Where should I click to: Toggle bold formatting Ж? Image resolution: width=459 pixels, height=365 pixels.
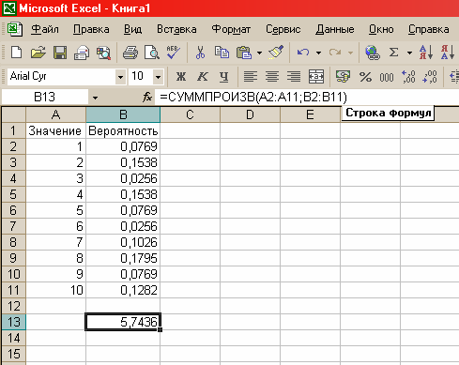click(181, 76)
